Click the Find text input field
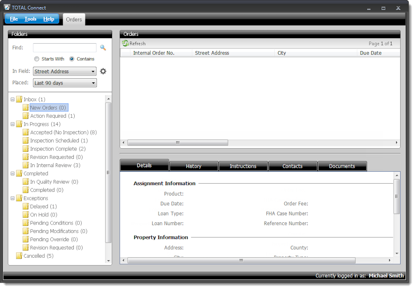Image resolution: width=415 pixels, height=289 pixels. tap(65, 48)
